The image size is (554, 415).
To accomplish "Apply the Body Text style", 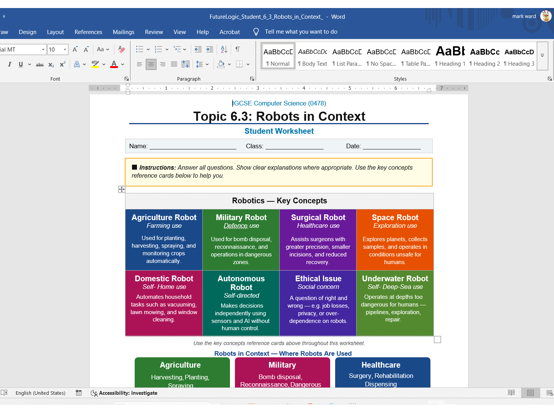I will 313,56.
